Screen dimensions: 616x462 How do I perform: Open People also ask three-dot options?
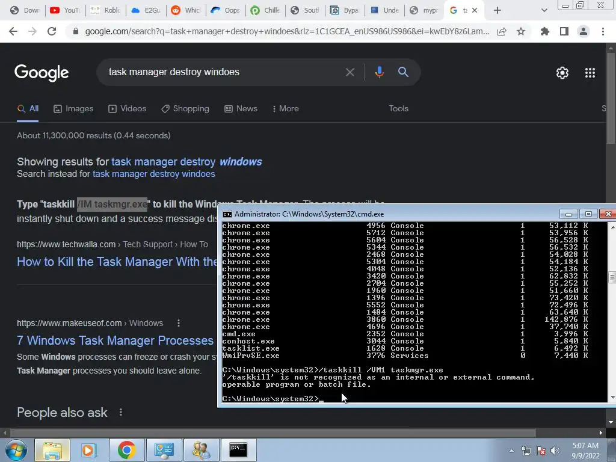(x=120, y=412)
